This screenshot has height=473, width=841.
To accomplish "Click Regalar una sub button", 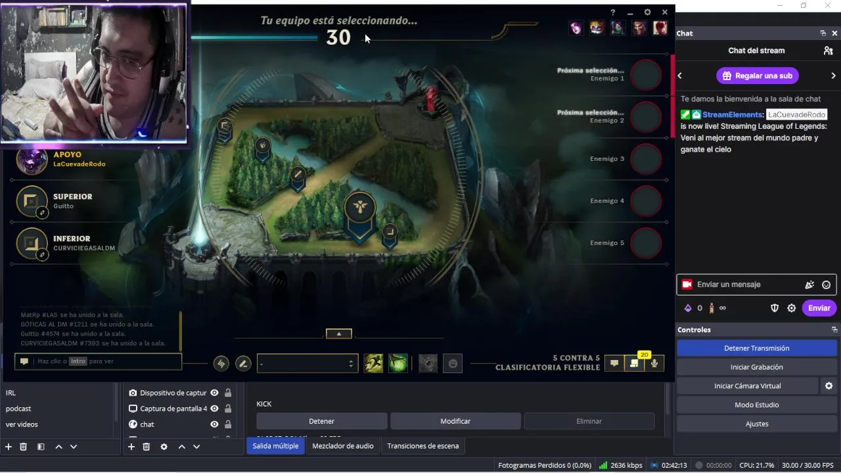I will pos(758,76).
